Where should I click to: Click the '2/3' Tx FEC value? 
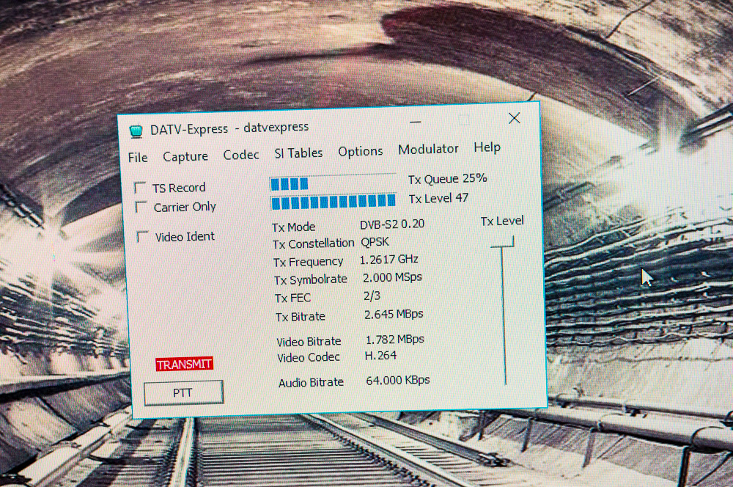pyautogui.click(x=372, y=296)
